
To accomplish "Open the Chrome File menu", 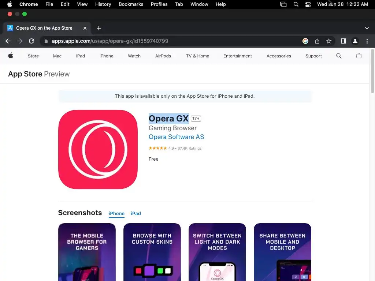I will pos(49,4).
